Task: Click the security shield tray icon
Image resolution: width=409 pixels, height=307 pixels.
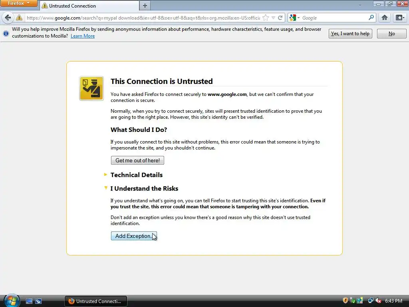Action: [x=345, y=301]
